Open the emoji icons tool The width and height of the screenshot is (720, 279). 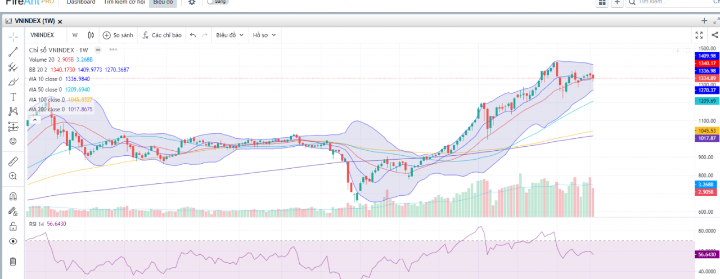click(x=13, y=141)
